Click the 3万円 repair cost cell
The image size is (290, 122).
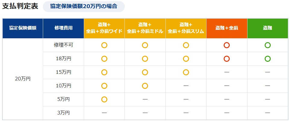point(63,113)
